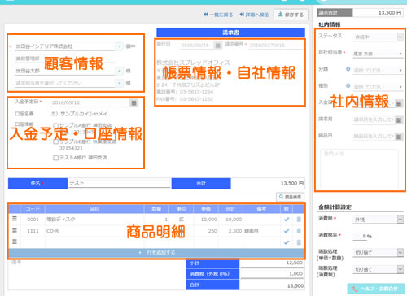Click the code cell 1111
The width and height of the screenshot is (407, 296).
(x=33, y=231)
